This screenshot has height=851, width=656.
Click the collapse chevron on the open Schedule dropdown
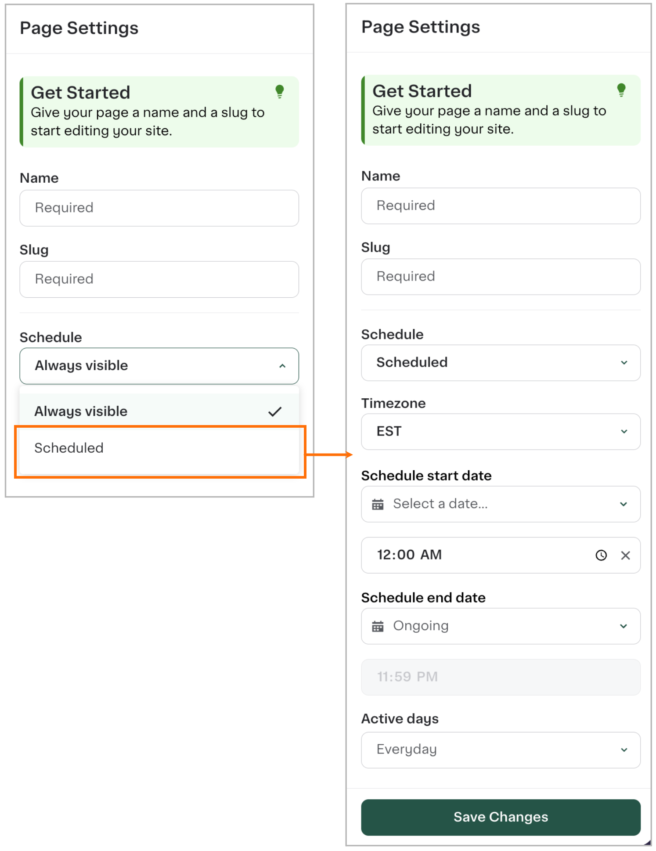tap(283, 366)
